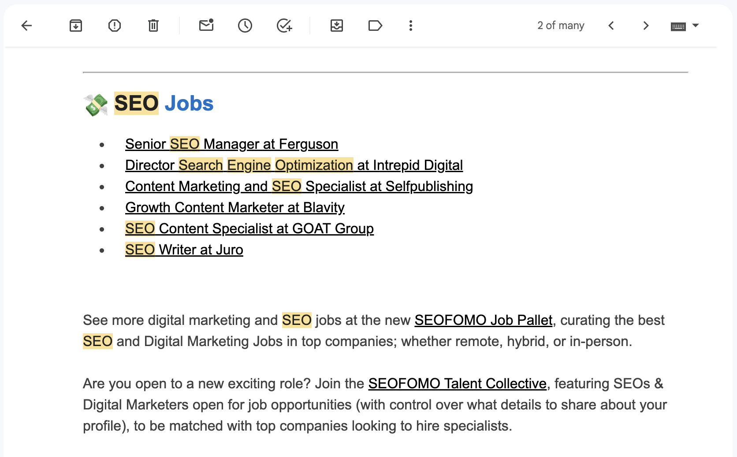Open the Senior SEO Manager at Ferguson listing
The width and height of the screenshot is (737, 457).
231,144
